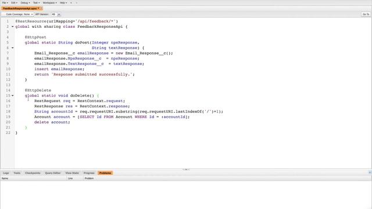Click 'RestContext.request' on line 16
The height and width of the screenshot is (209, 372).
point(100,101)
